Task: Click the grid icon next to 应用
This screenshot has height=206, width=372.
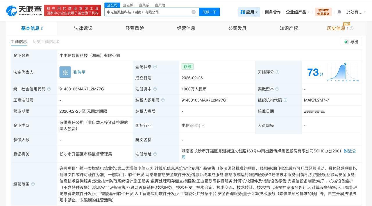Action: pos(242,12)
